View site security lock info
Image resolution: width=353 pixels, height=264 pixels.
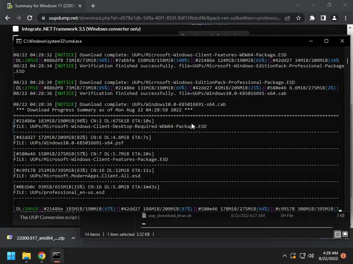pos(43,18)
